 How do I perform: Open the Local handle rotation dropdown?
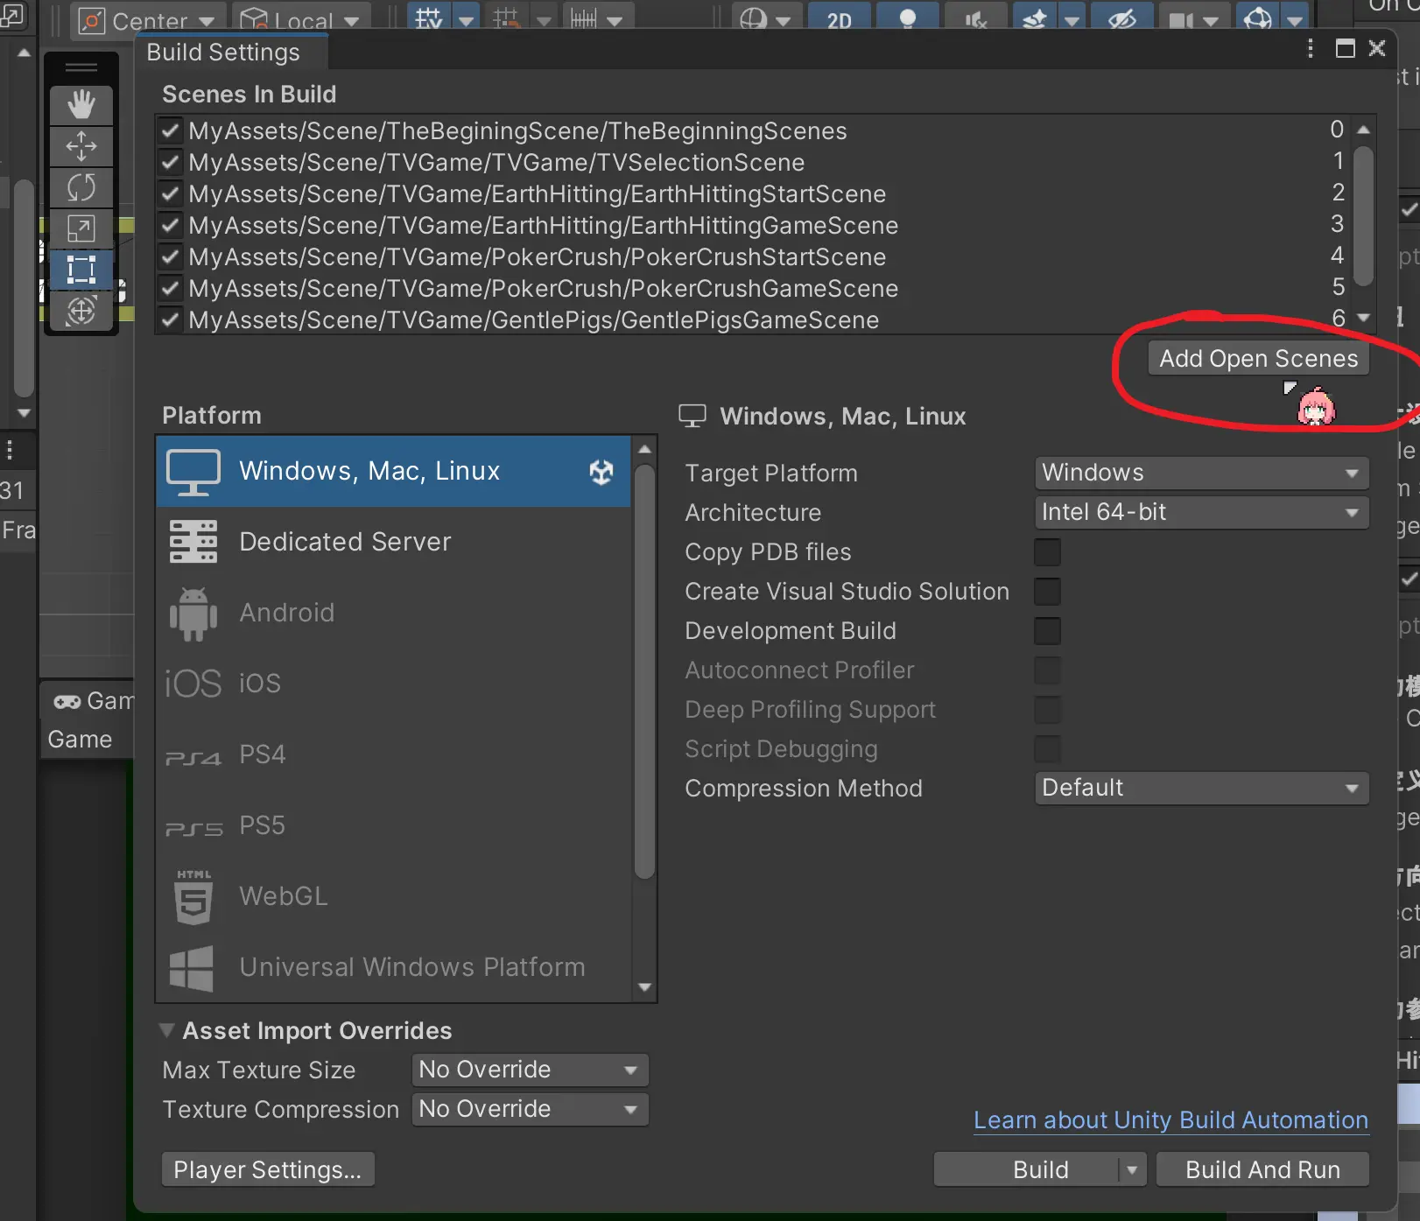pos(299,19)
